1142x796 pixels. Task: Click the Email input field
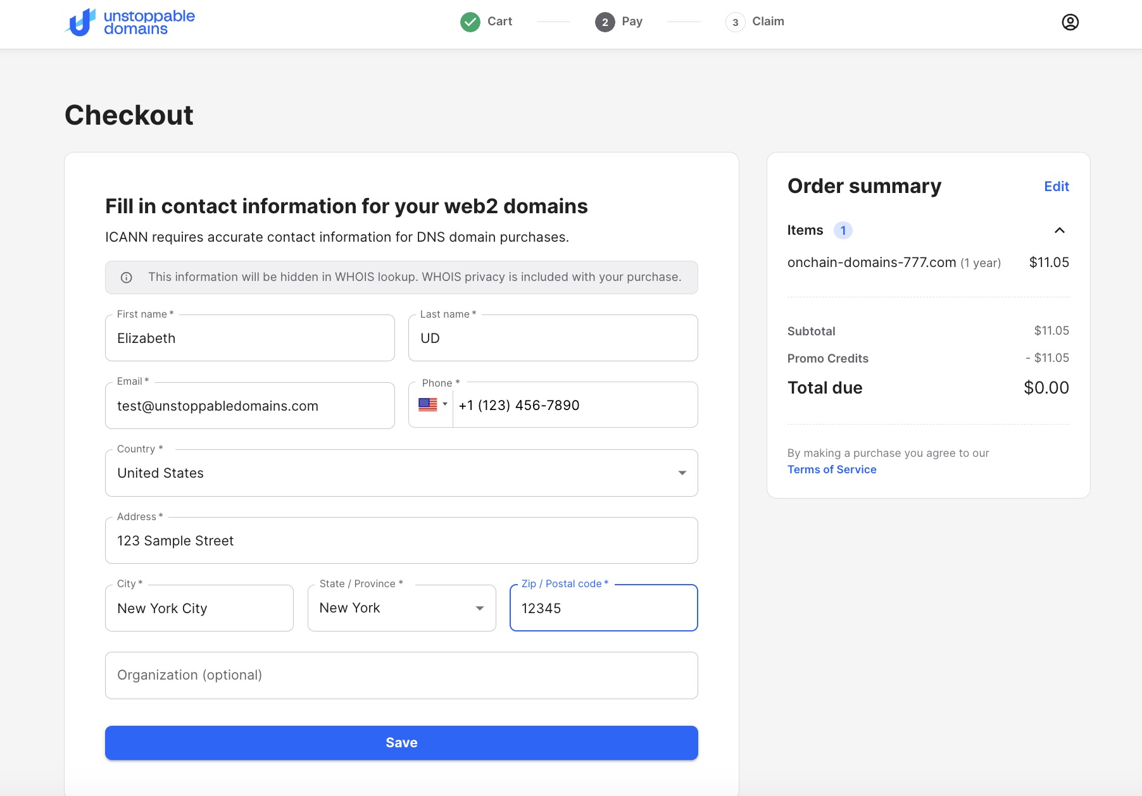pos(249,406)
